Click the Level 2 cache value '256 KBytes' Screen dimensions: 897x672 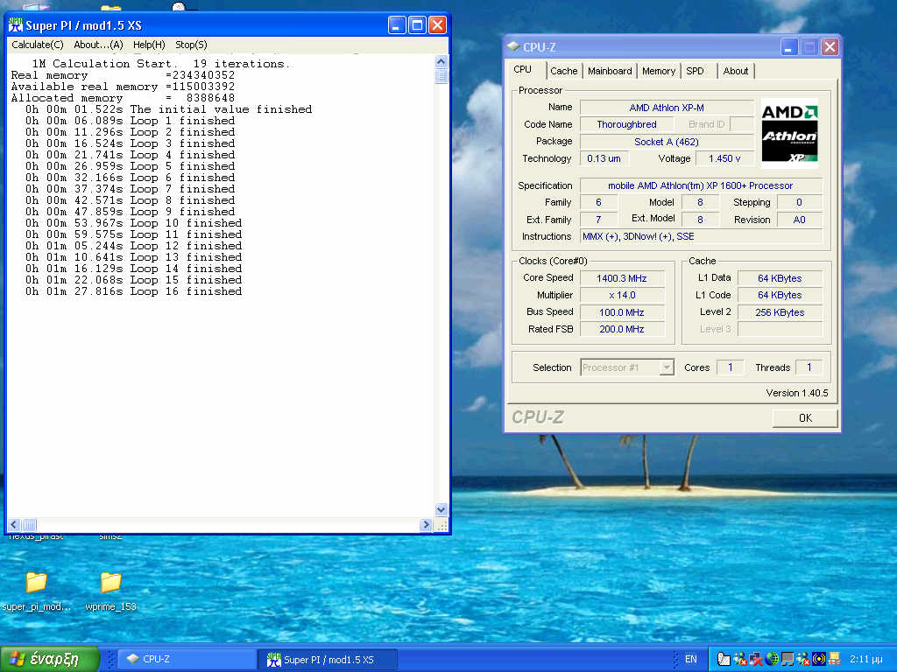click(x=780, y=312)
